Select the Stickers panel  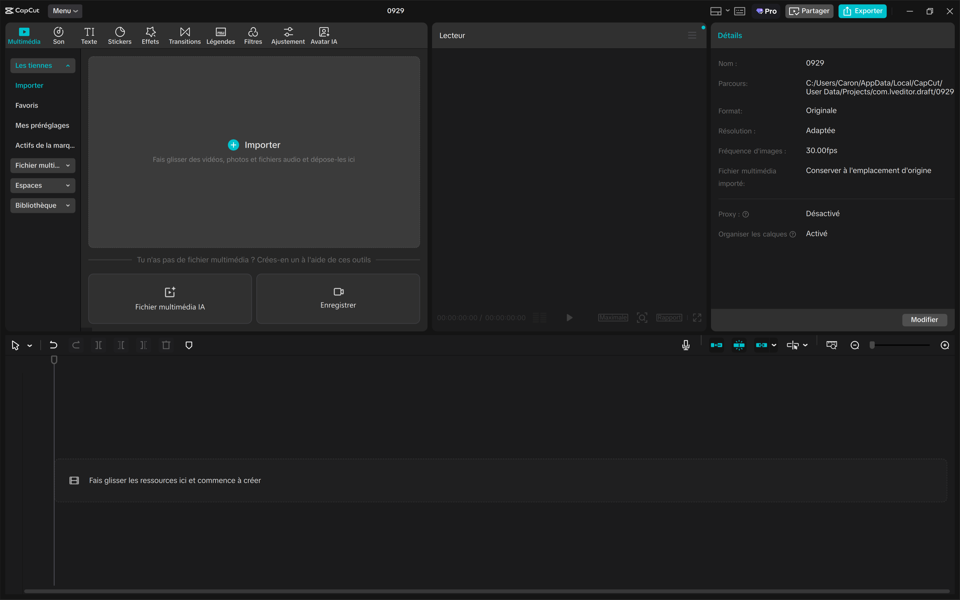pyautogui.click(x=120, y=35)
